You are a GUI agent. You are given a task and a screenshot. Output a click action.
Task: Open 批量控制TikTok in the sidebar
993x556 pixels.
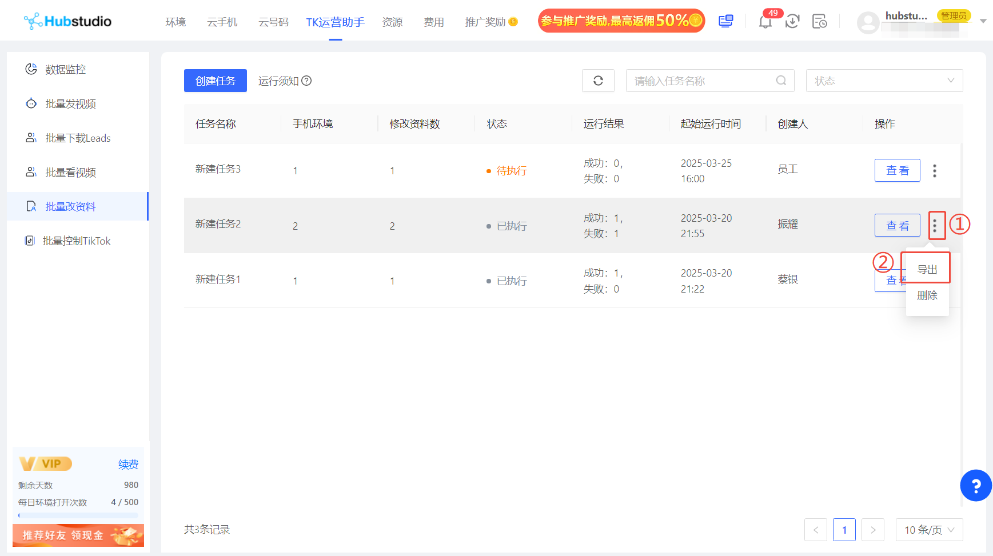[x=78, y=241]
